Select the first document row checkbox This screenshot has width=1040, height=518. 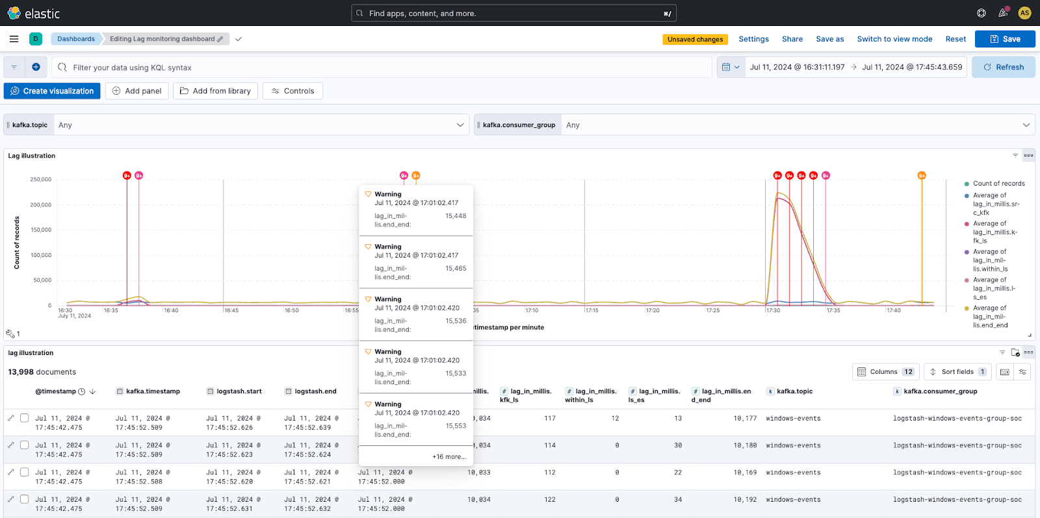click(x=25, y=418)
